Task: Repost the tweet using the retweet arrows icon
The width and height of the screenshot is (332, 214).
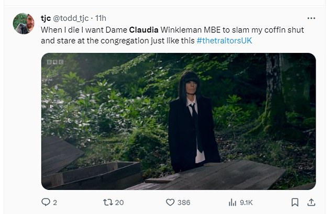Action: pyautogui.click(x=108, y=202)
